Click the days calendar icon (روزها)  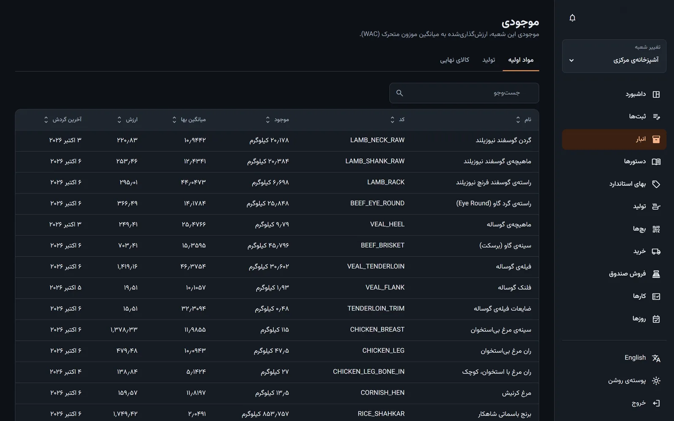click(x=656, y=319)
